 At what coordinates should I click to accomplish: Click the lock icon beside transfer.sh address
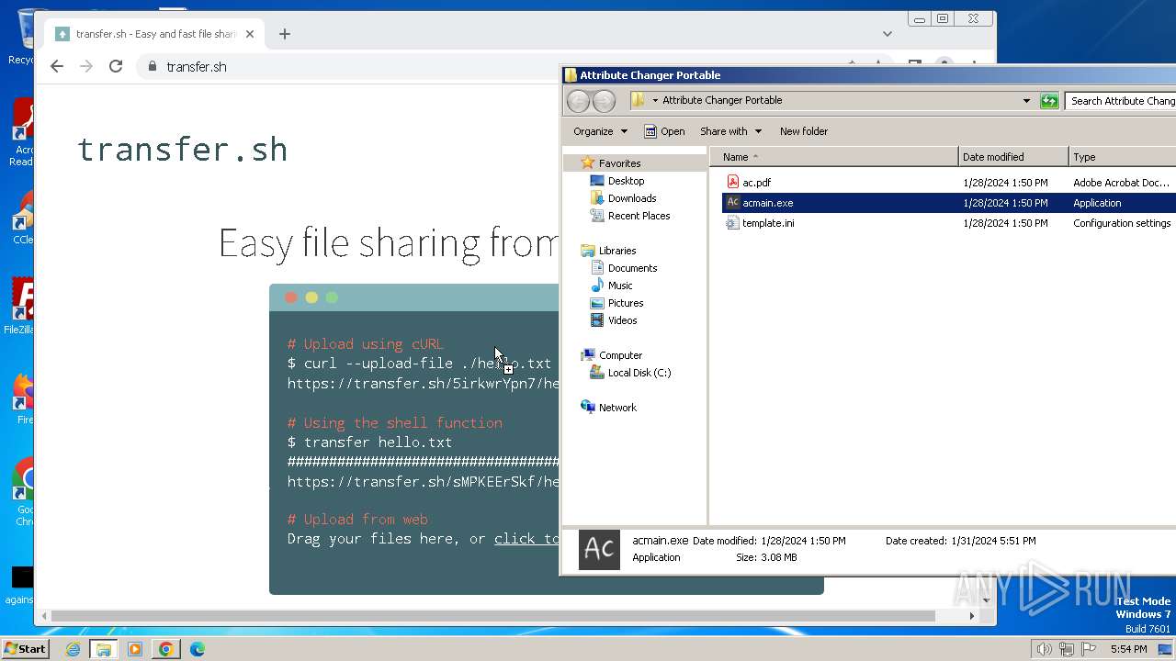pos(153,66)
